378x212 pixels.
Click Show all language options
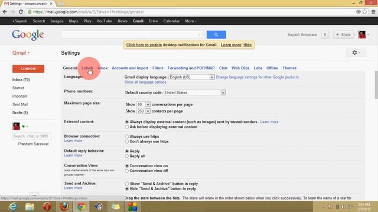[x=145, y=82]
